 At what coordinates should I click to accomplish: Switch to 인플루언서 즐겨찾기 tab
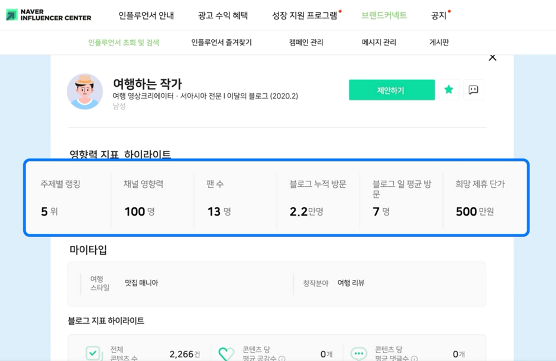click(221, 43)
